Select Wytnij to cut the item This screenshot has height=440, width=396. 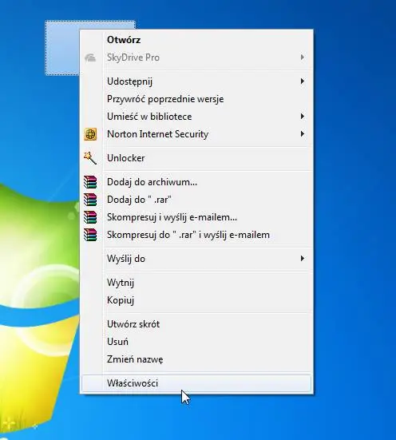coord(196,283)
